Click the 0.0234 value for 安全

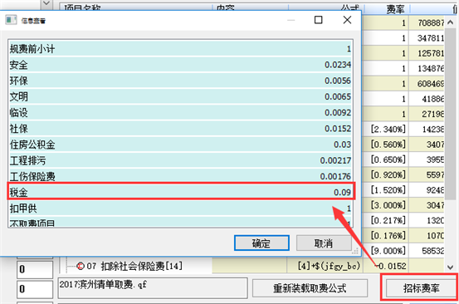pos(338,65)
